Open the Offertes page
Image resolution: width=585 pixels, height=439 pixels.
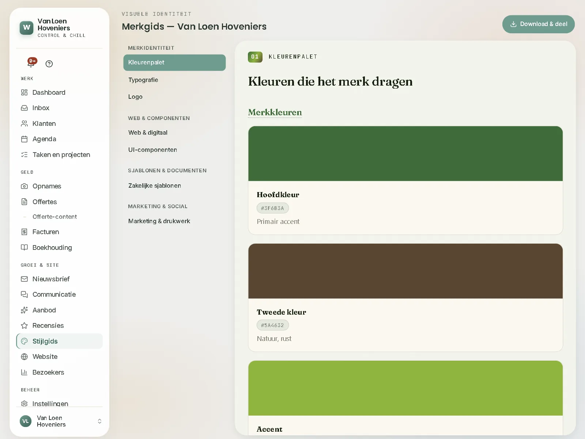[60, 202]
